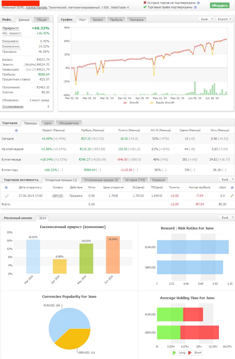Viewport: 235px width, 359px height.
Task: Click green Обсудить button
Action: point(220,5)
